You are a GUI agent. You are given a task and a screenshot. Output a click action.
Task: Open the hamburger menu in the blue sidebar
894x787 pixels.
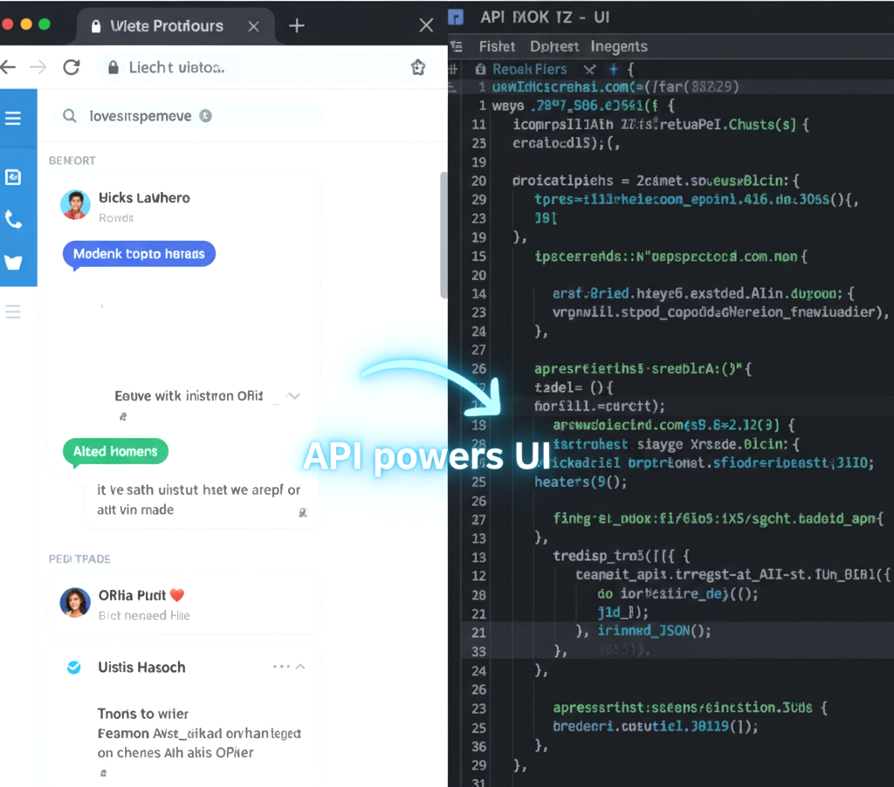[13, 118]
